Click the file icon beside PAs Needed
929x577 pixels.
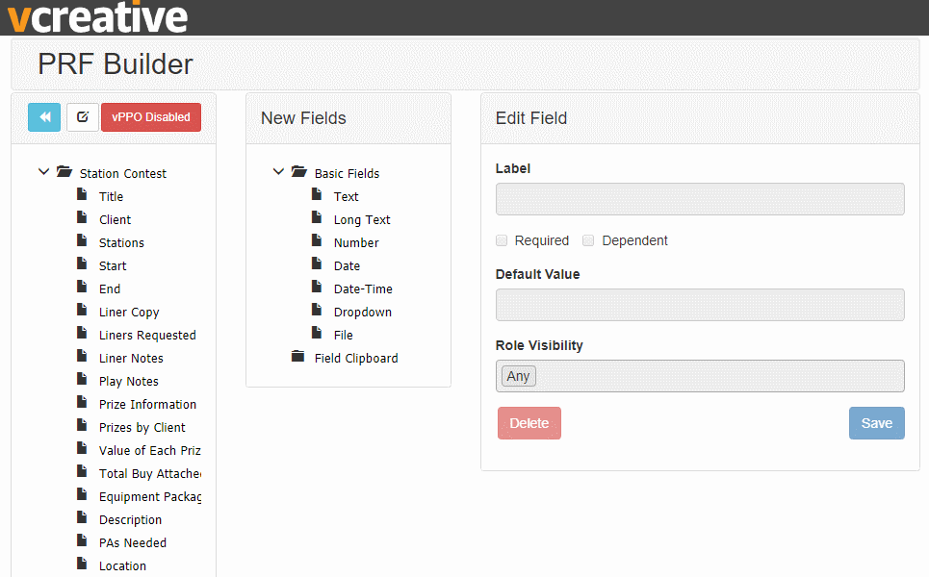click(83, 540)
